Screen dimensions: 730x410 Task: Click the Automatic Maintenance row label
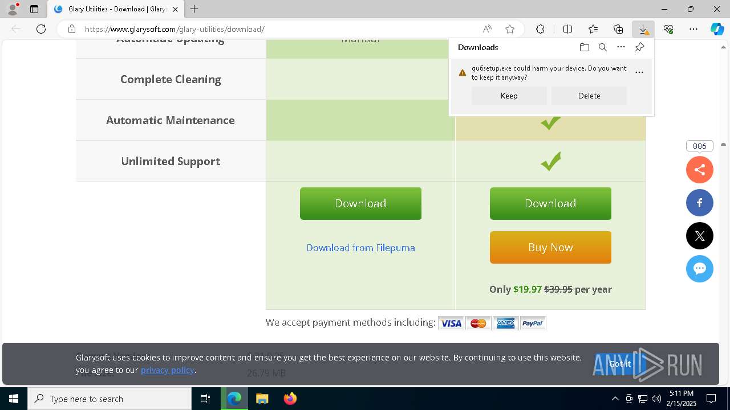(x=171, y=120)
